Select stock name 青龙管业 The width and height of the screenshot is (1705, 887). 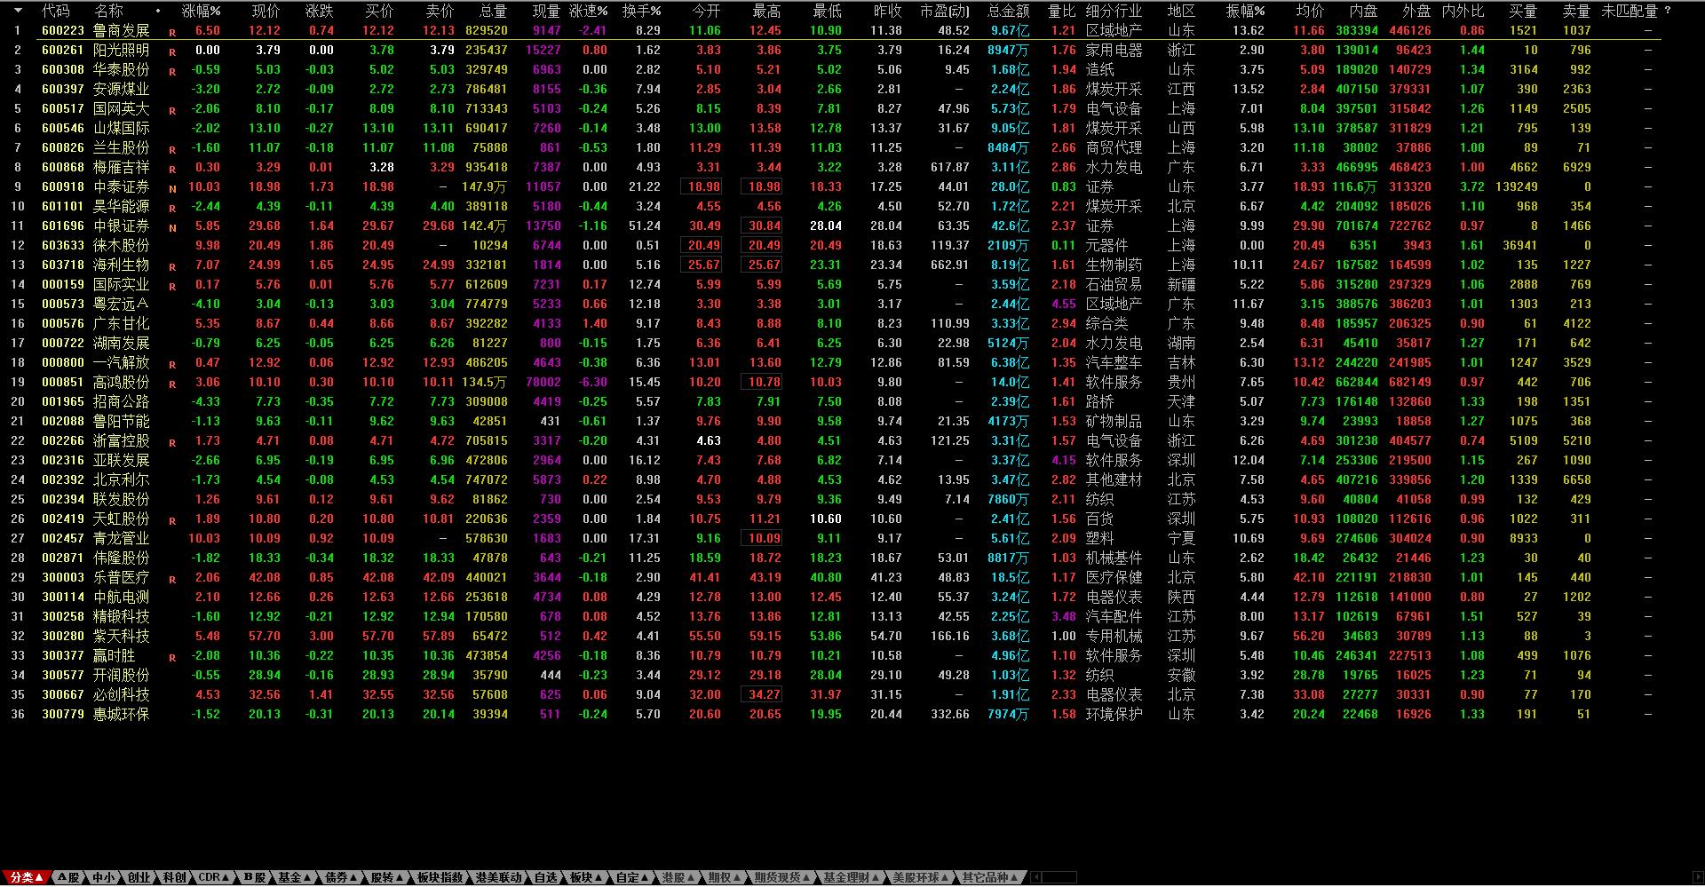click(x=121, y=538)
